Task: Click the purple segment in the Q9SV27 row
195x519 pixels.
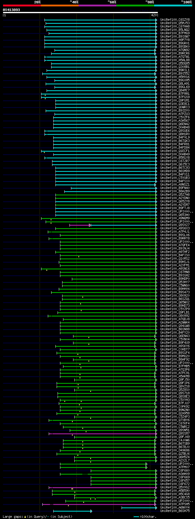Action: pyautogui.click(x=80, y=225)
